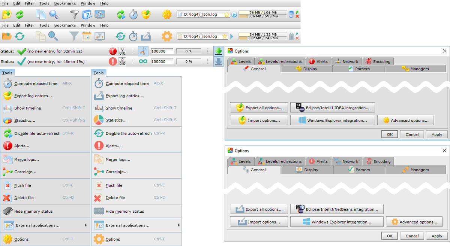Click the teal auto-refresh play icon in the 34 MB toolbar
Screen dimensions: 450x246
click(x=120, y=36)
